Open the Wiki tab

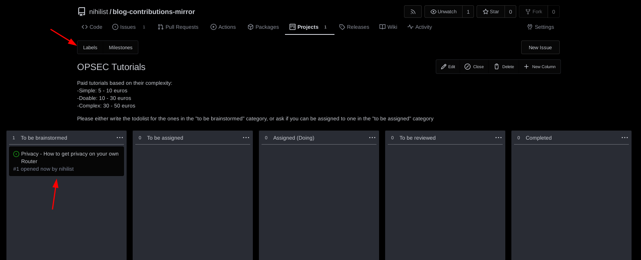coord(388,27)
